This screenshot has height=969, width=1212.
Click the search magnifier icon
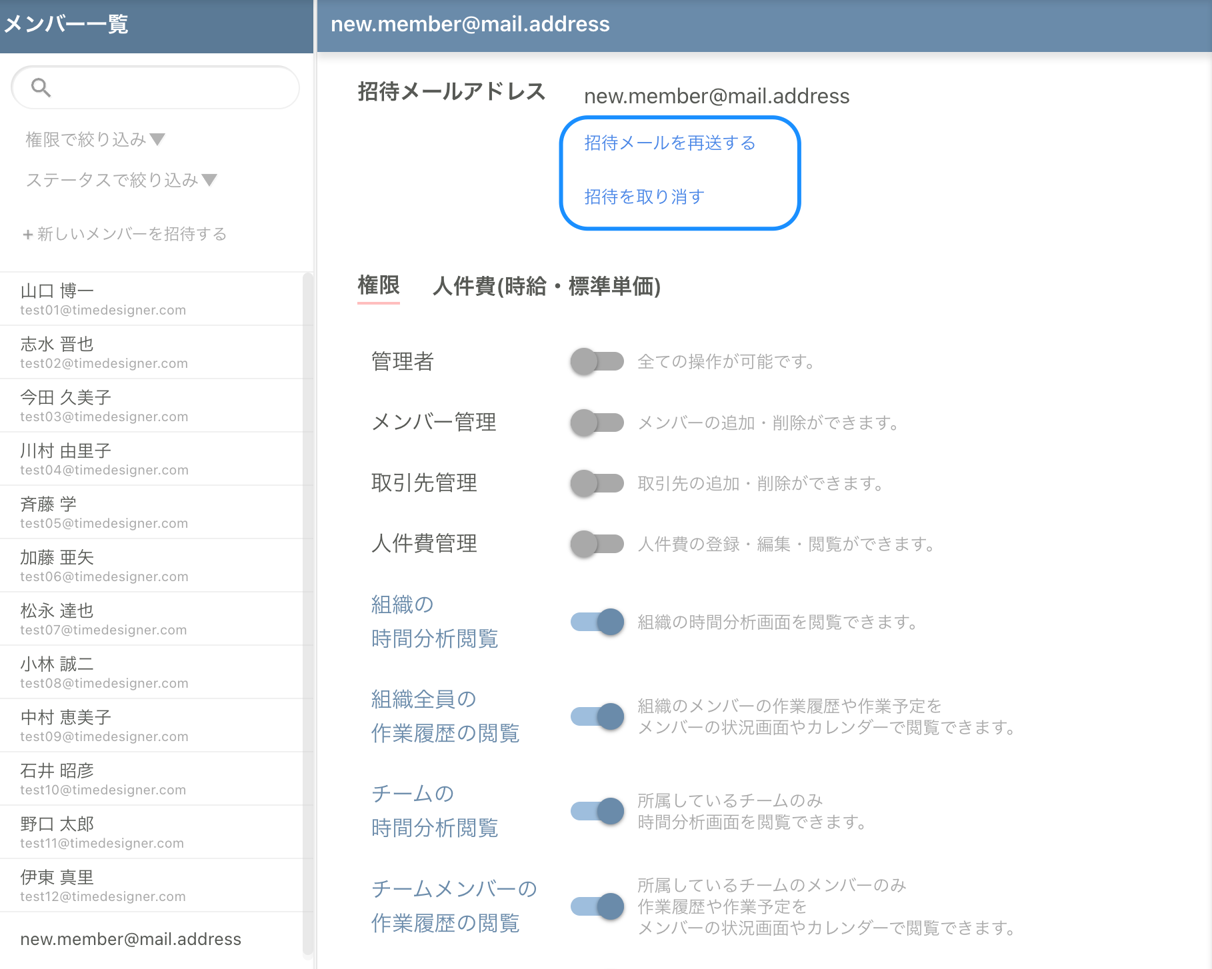pyautogui.click(x=41, y=87)
